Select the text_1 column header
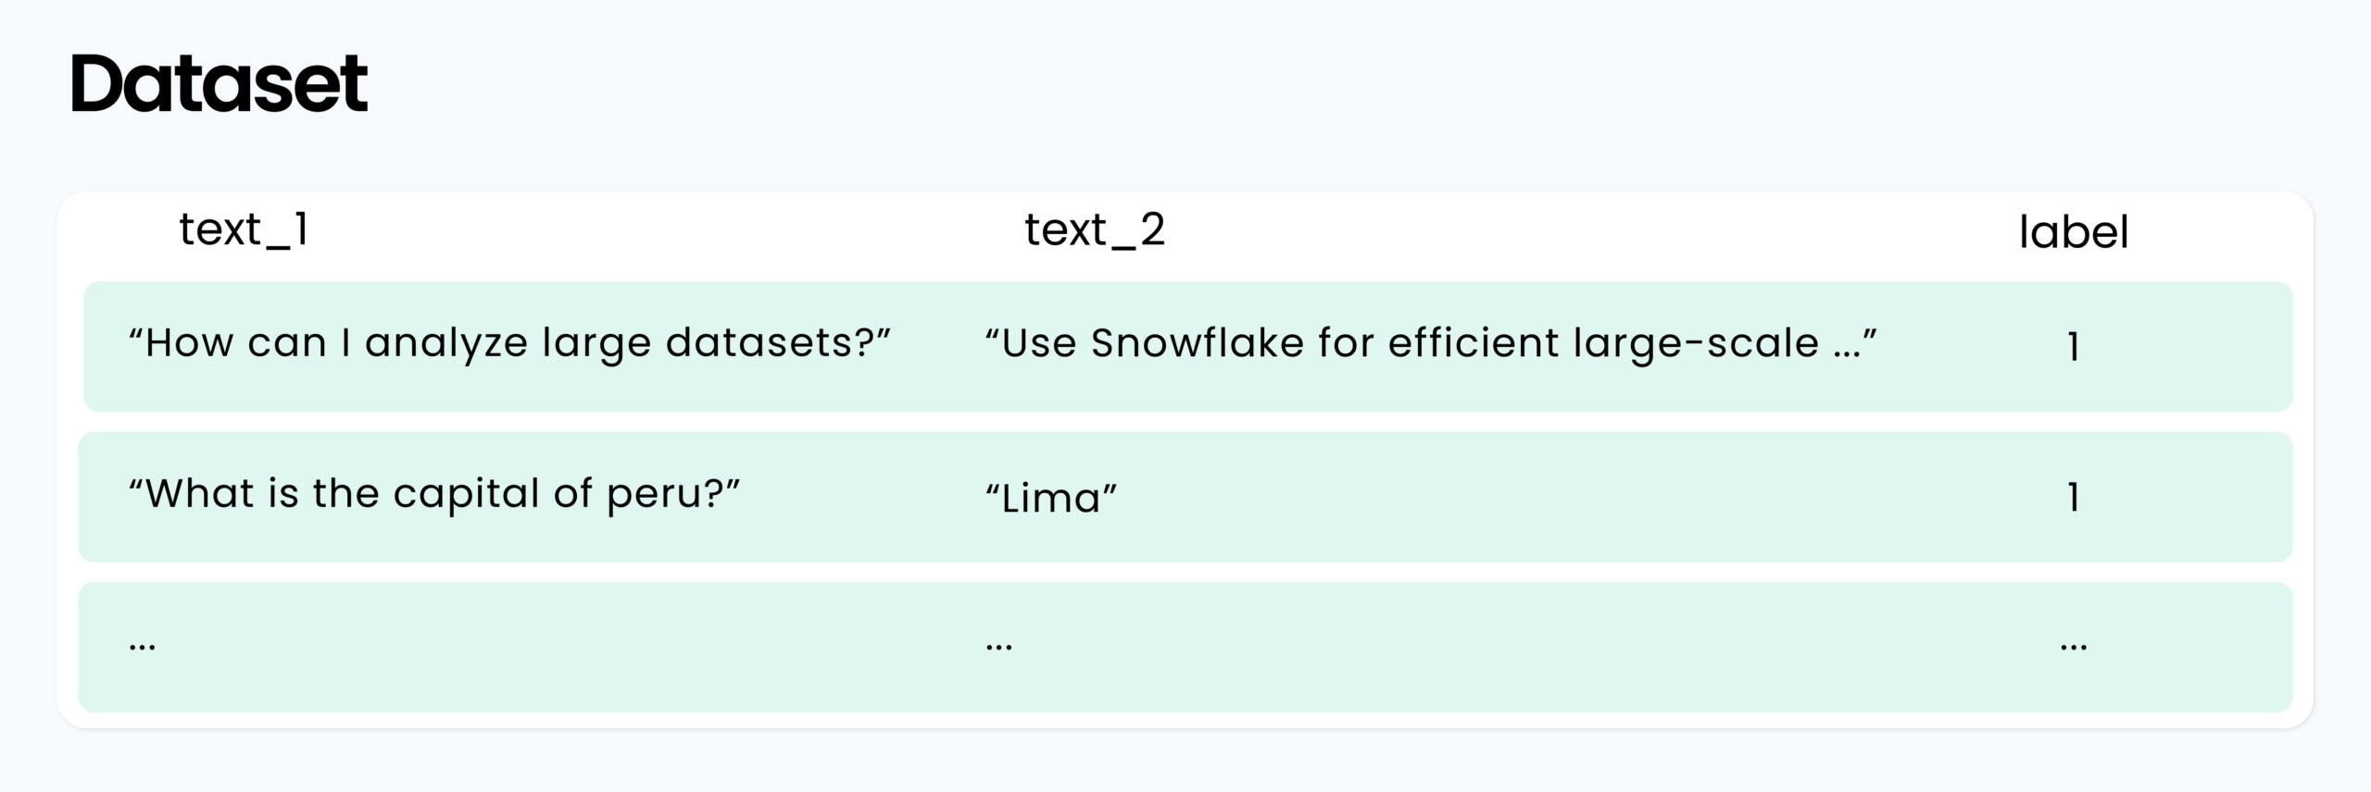Viewport: 2371px width, 792px height. point(244,229)
